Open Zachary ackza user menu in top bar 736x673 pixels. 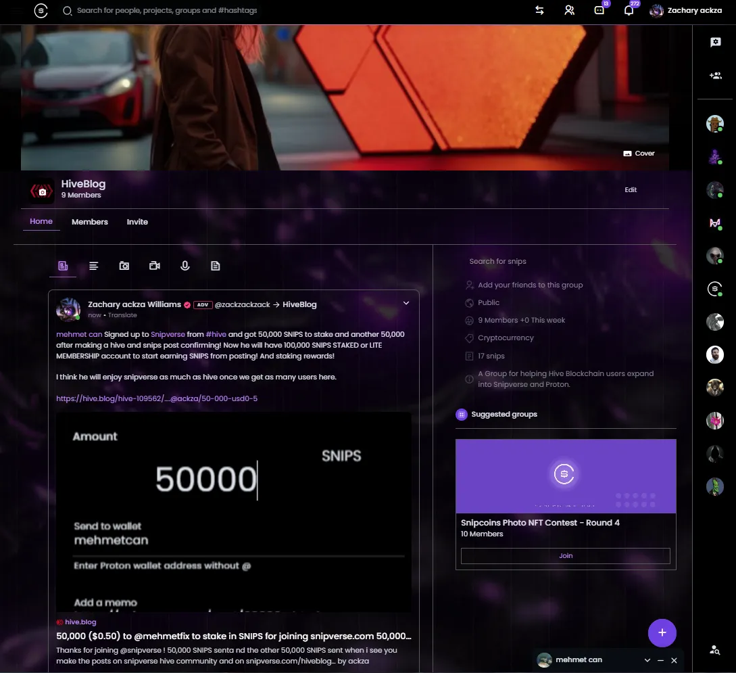pos(685,10)
